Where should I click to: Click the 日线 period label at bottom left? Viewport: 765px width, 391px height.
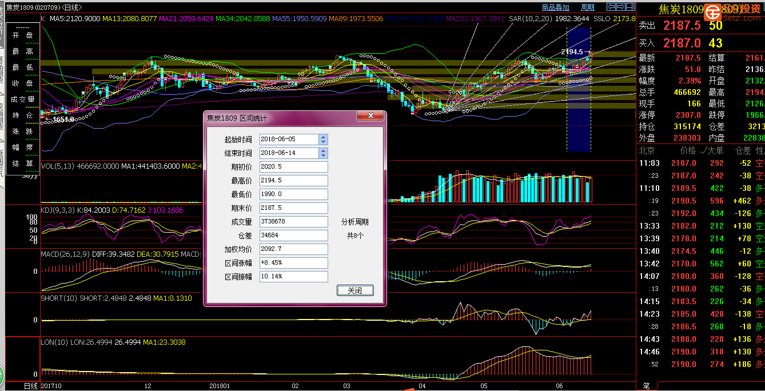[x=30, y=386]
